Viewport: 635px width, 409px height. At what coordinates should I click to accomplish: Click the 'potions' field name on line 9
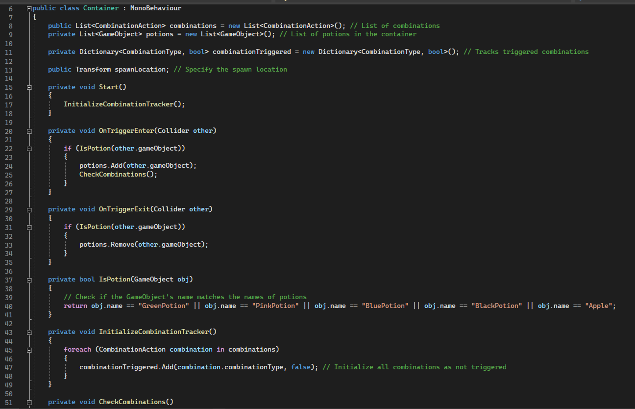[x=160, y=34]
